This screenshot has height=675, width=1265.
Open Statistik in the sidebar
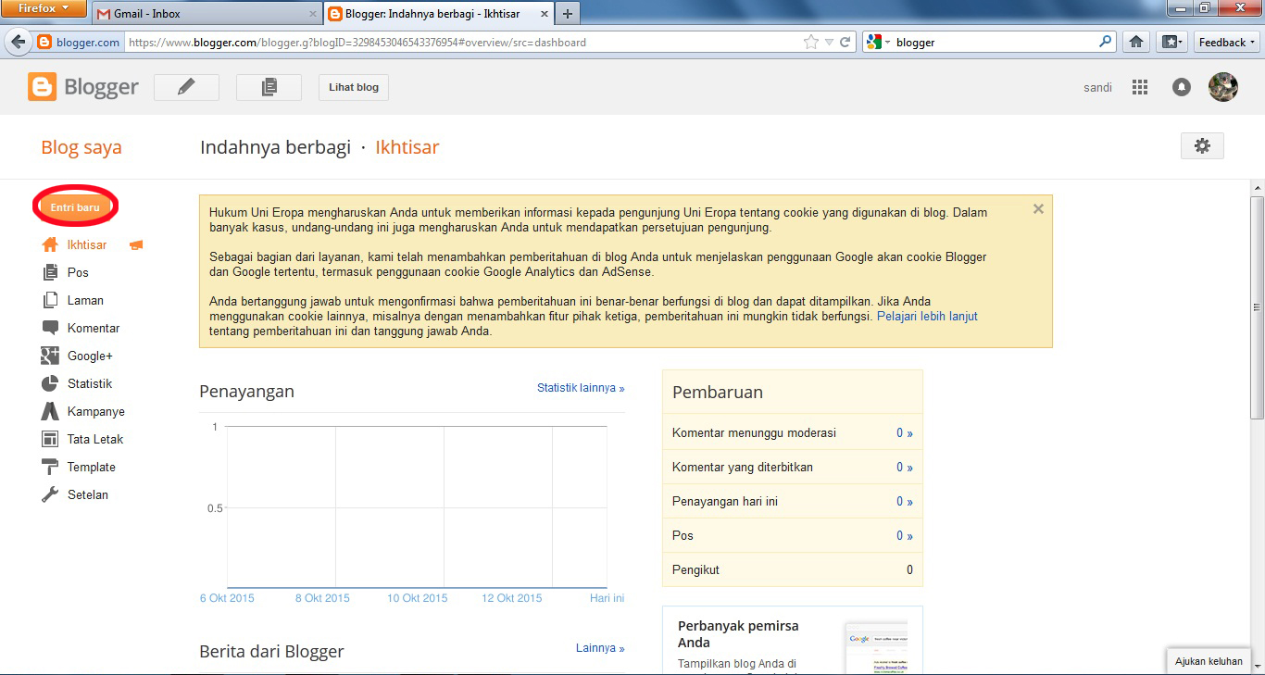[90, 384]
